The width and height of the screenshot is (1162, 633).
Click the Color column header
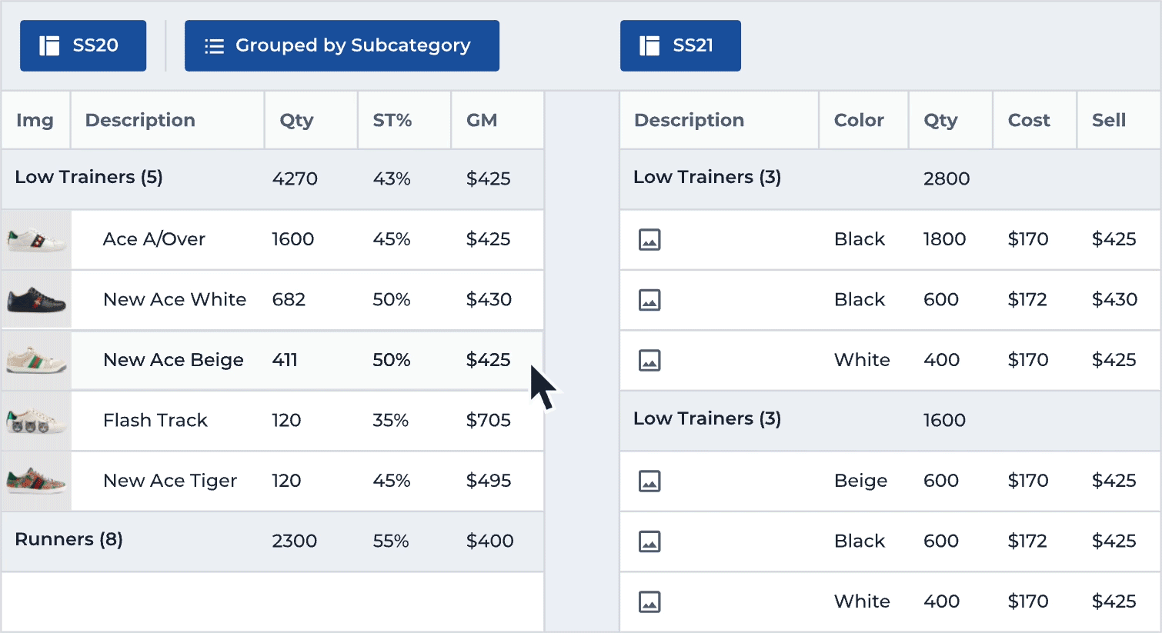859,121
